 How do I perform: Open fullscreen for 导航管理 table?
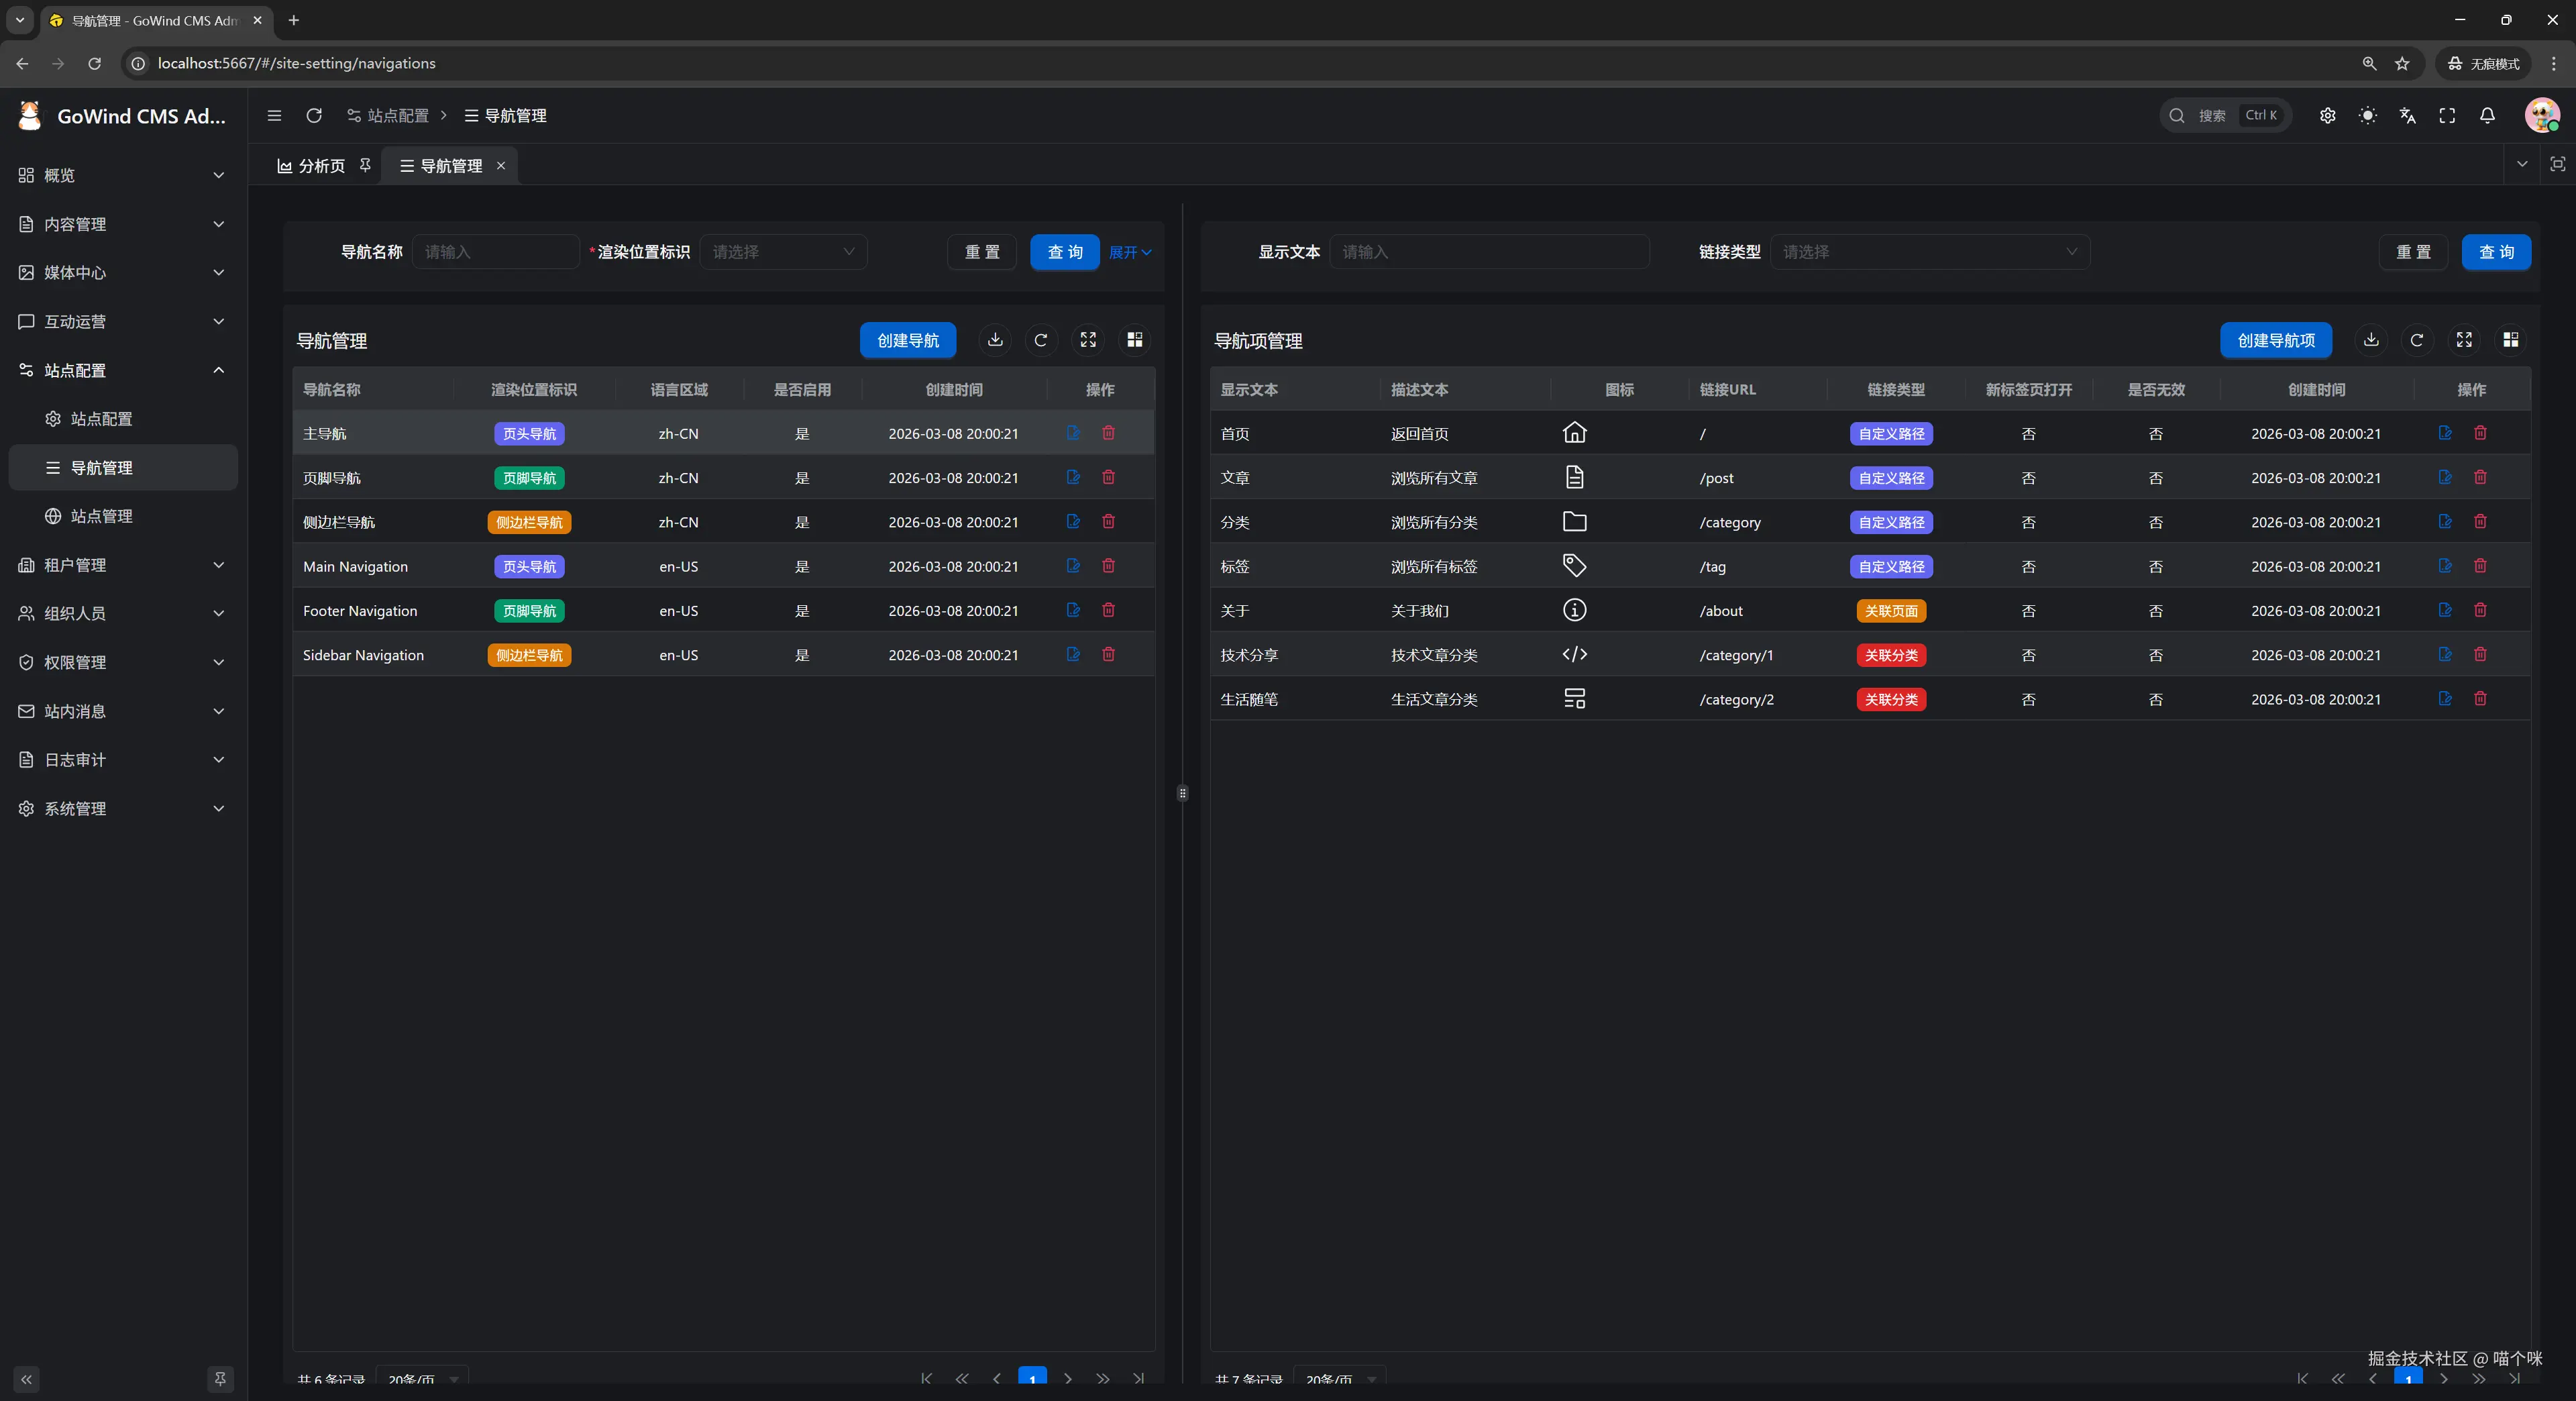(1088, 340)
